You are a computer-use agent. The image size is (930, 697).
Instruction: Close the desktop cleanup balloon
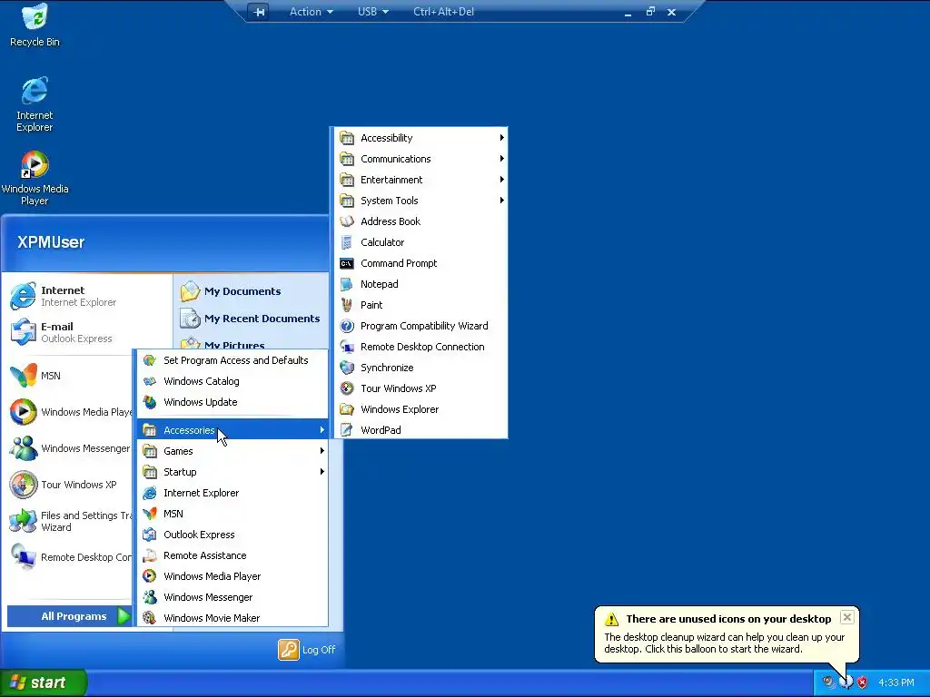pyautogui.click(x=847, y=617)
